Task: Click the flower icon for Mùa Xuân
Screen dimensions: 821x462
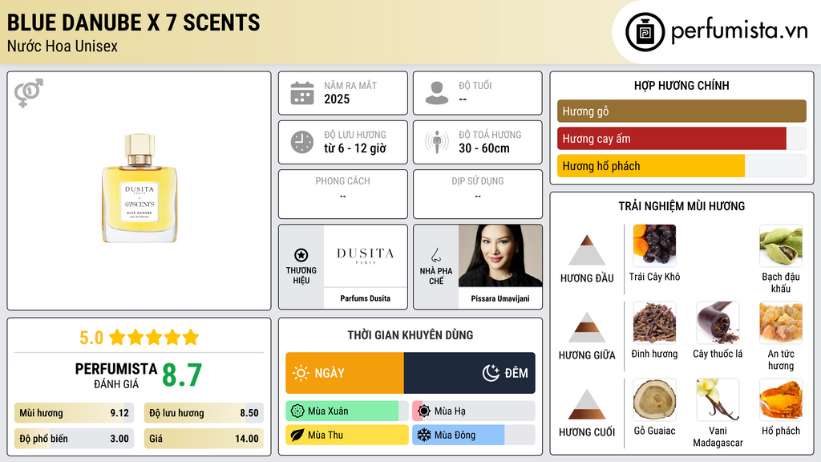Action: pos(297,411)
